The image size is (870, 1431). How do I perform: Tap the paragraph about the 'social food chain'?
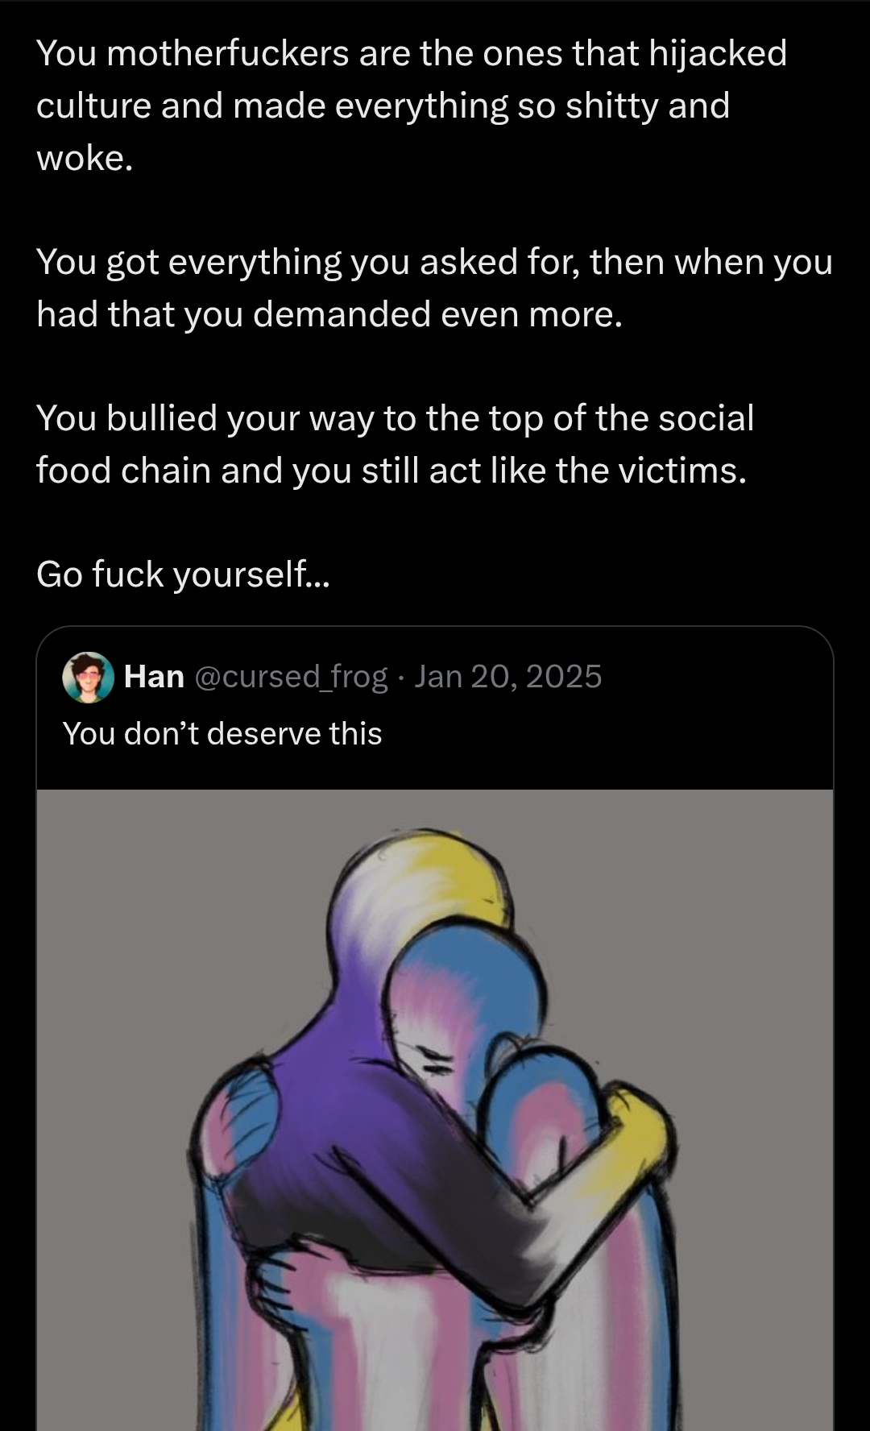(395, 444)
